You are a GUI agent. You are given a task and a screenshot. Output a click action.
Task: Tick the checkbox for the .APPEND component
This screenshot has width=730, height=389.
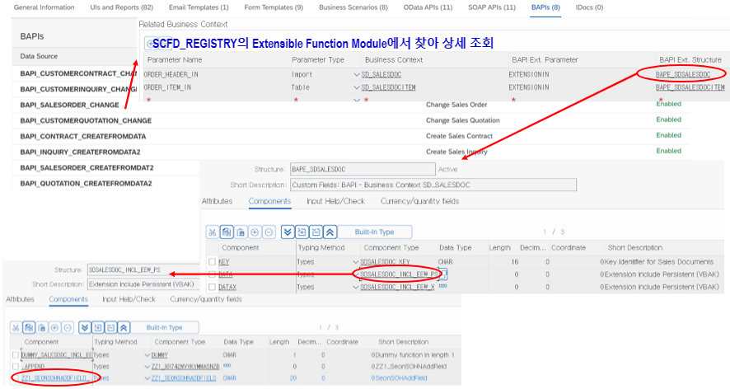(x=16, y=367)
